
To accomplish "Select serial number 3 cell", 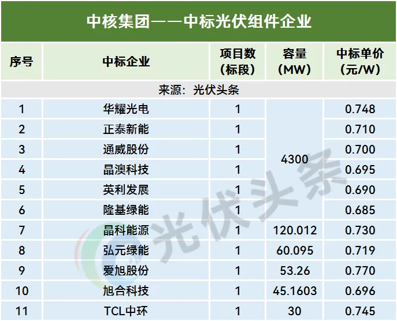I will point(21,150).
